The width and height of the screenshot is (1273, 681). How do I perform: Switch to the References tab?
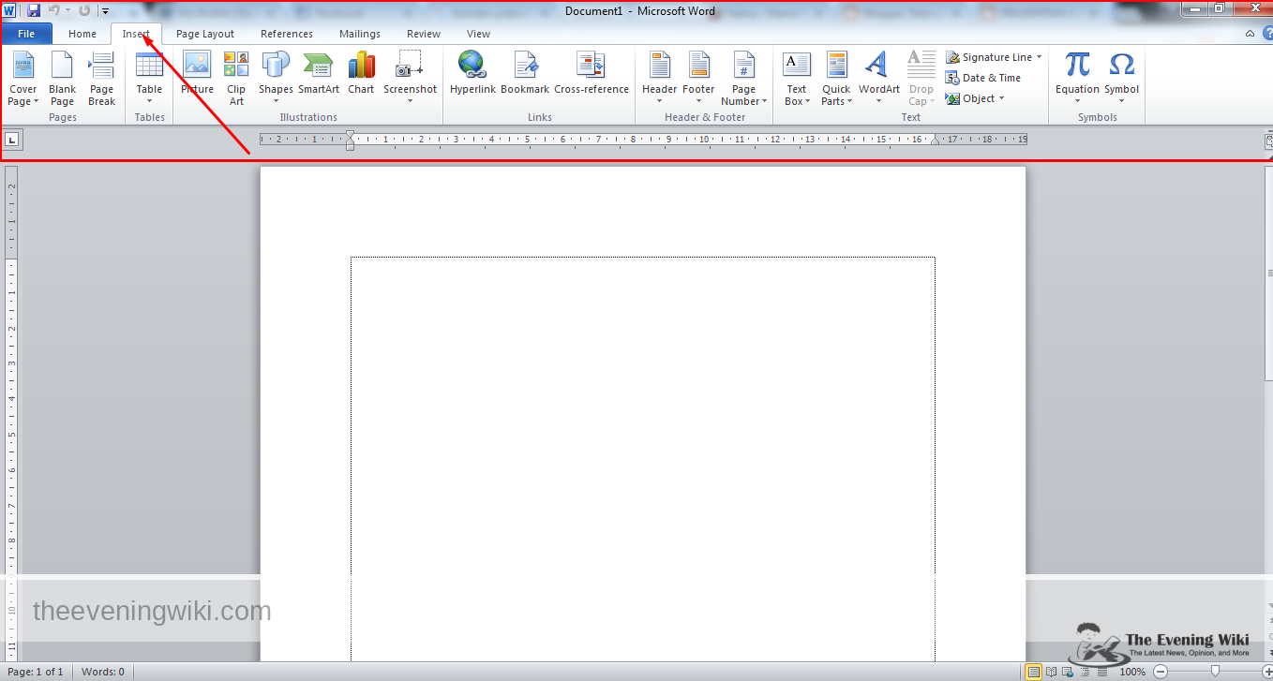(x=287, y=34)
